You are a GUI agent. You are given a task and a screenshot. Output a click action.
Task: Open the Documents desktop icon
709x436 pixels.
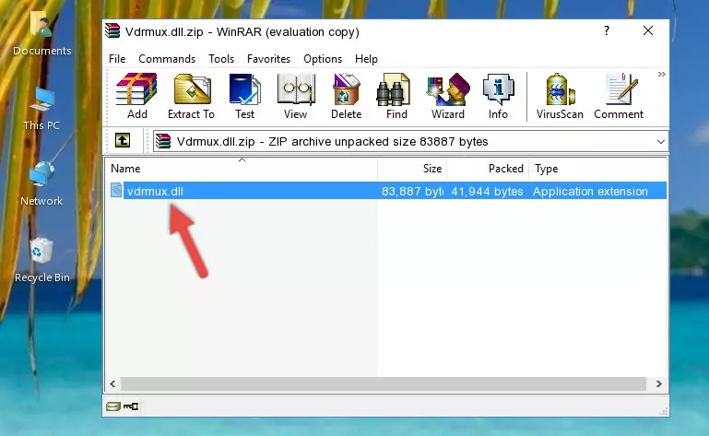[x=41, y=34]
